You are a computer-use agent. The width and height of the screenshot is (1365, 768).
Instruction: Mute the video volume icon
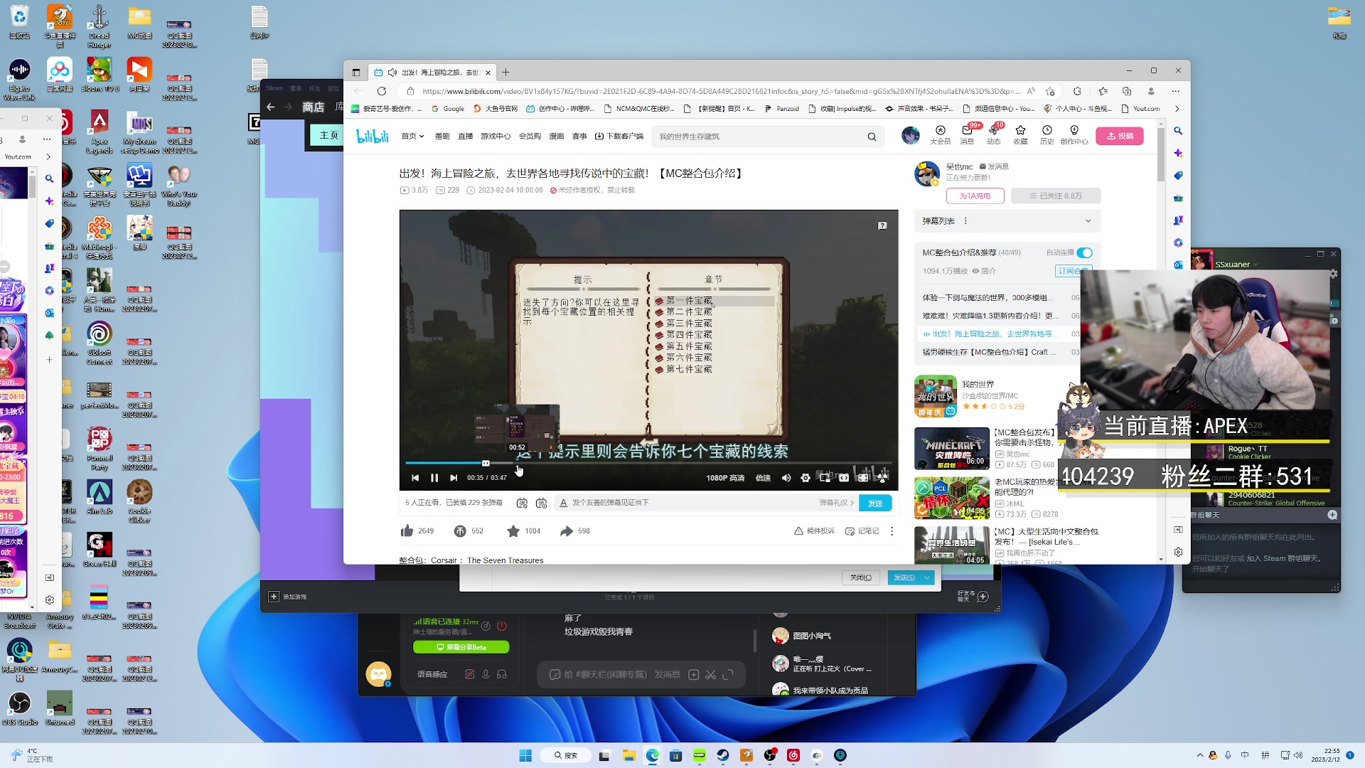[786, 478]
